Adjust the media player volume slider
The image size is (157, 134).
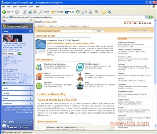[x=26, y=128]
